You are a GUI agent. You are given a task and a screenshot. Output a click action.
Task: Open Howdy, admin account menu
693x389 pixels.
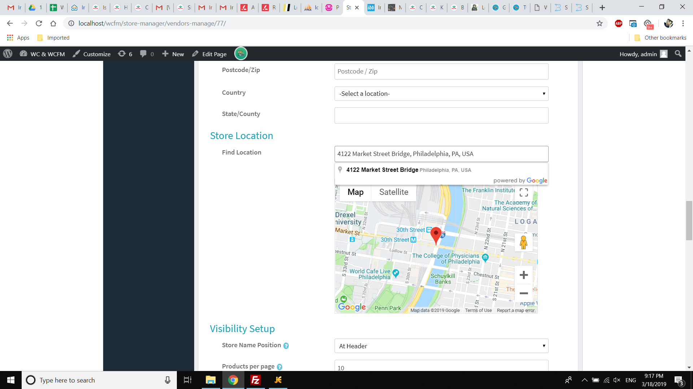point(644,54)
